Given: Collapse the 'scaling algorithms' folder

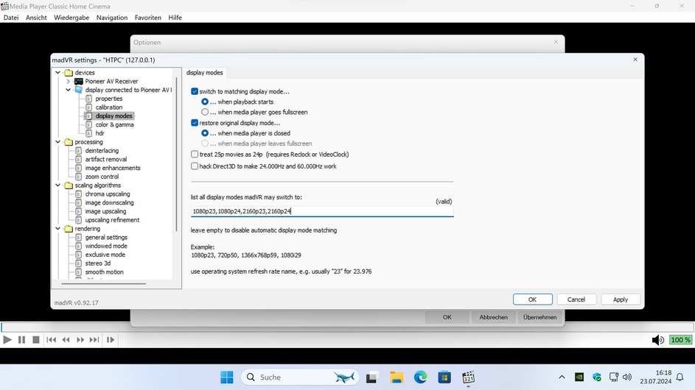Looking at the screenshot, I should point(58,185).
